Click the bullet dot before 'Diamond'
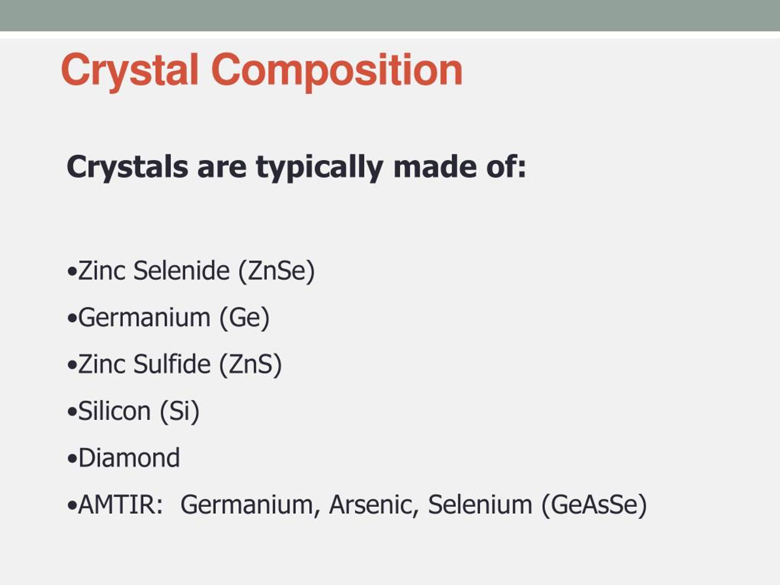The height and width of the screenshot is (585, 780). tap(72, 459)
